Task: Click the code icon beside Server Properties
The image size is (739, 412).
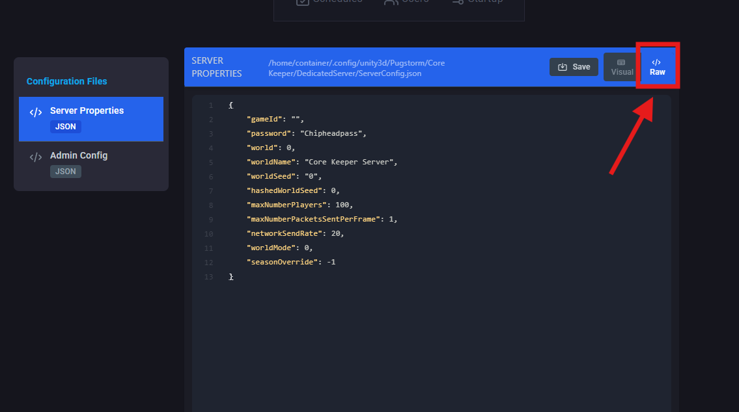Action: pyautogui.click(x=36, y=112)
